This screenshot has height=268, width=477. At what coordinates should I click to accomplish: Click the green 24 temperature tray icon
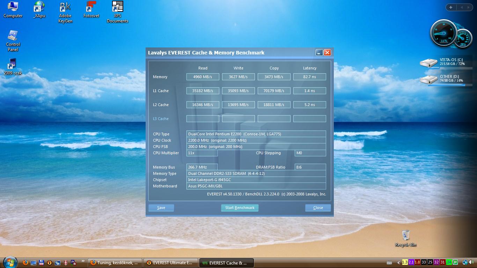tap(449, 262)
